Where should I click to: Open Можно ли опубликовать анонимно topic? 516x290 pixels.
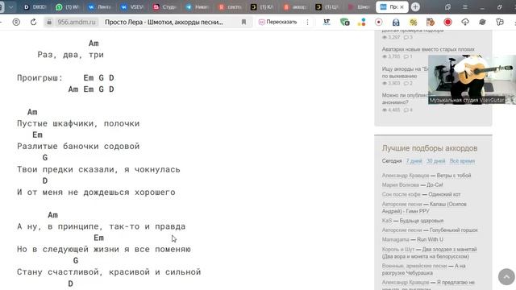pyautogui.click(x=405, y=98)
